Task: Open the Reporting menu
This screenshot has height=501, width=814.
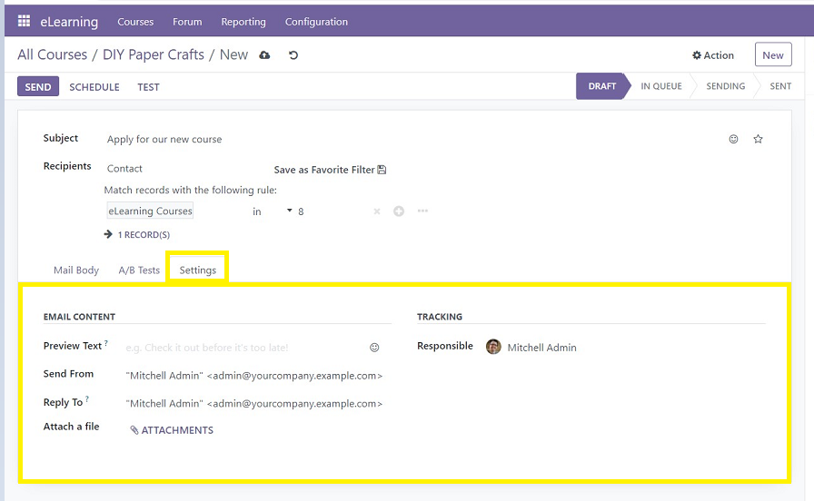Action: pos(243,22)
